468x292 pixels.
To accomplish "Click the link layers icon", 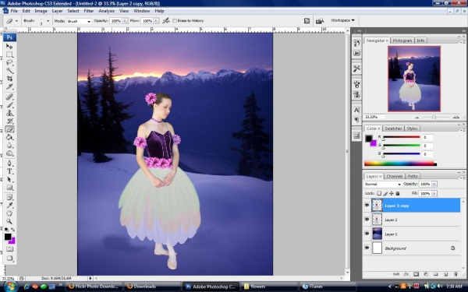I will click(396, 274).
